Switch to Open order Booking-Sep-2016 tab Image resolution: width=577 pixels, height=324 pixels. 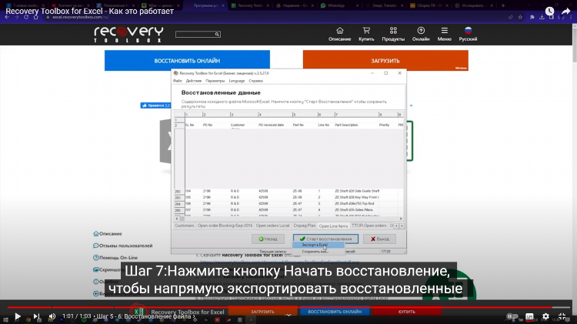(225, 225)
